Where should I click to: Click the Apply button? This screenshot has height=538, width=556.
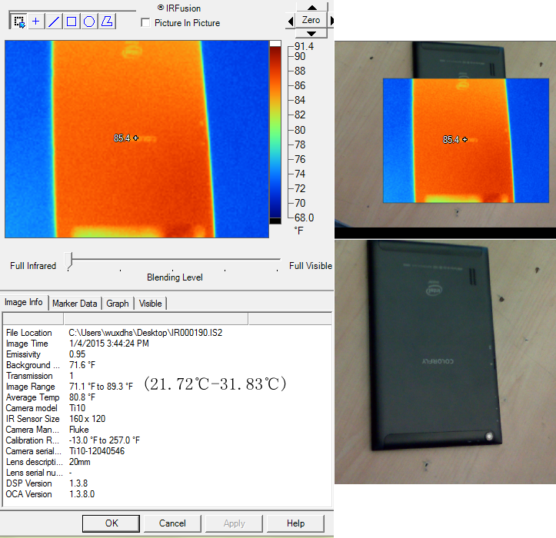tap(234, 523)
